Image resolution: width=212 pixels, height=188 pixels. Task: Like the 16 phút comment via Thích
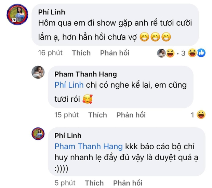click(x=81, y=53)
